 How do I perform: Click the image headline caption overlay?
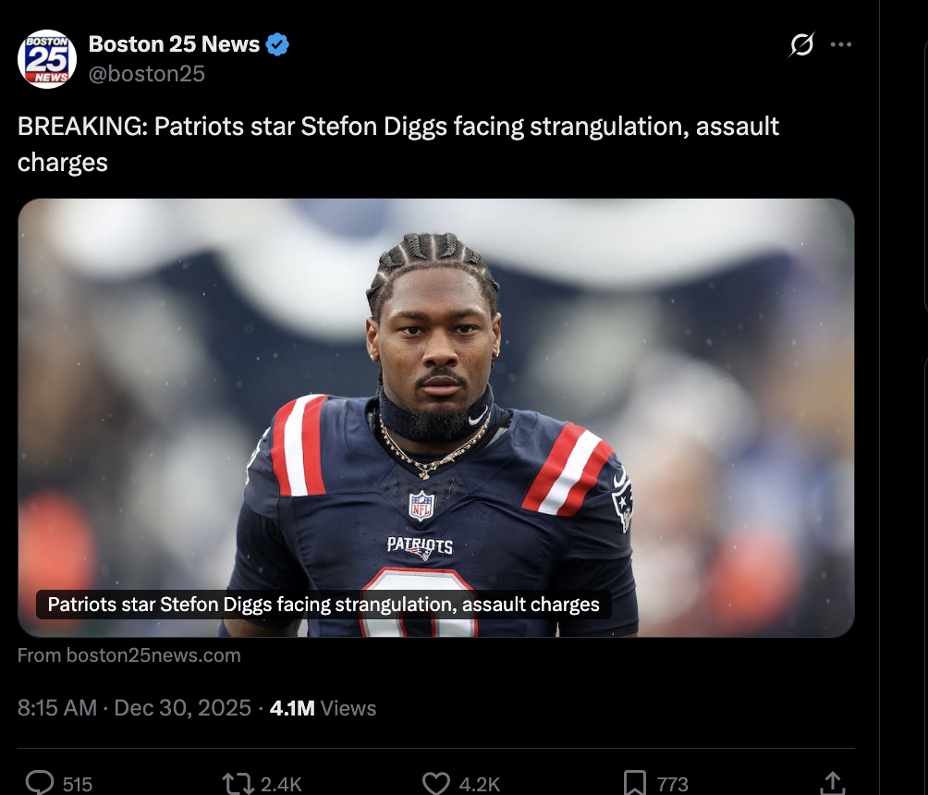click(324, 605)
